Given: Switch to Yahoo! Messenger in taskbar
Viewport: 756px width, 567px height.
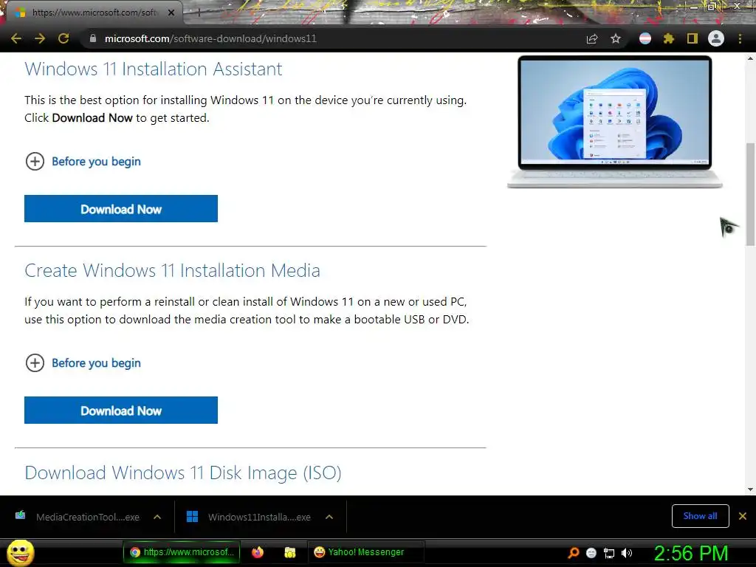Looking at the screenshot, I should [x=365, y=552].
